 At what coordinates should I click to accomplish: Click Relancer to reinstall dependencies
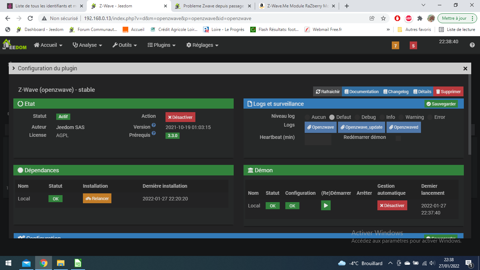coord(97,198)
